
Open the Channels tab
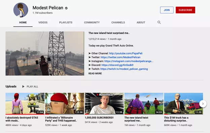tap(118, 22)
